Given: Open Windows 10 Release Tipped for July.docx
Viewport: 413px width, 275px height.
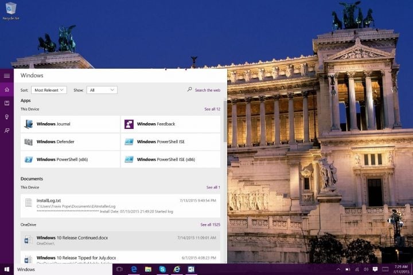Looking at the screenshot, I should (120, 258).
